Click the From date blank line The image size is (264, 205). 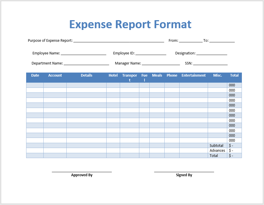pos(190,41)
